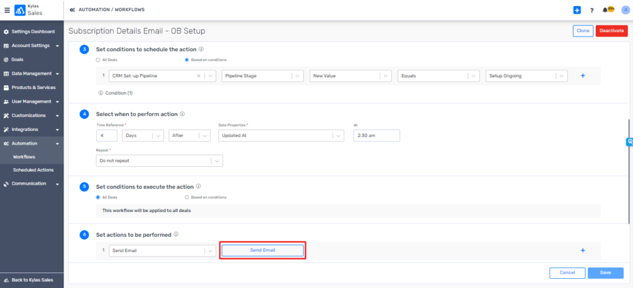Click Cancel button

(x=567, y=273)
